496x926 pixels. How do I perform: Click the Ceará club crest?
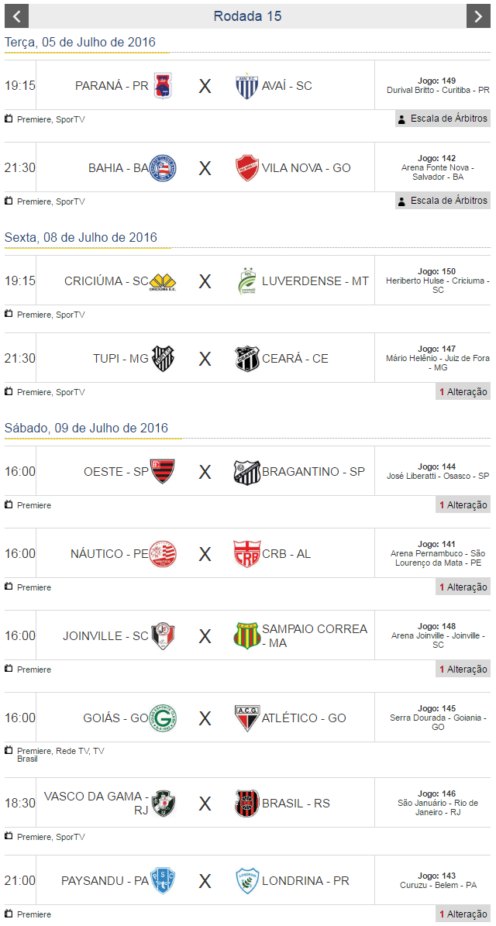tap(247, 358)
